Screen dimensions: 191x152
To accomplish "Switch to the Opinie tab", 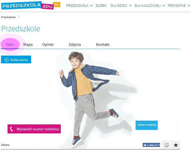I will point(48,45).
